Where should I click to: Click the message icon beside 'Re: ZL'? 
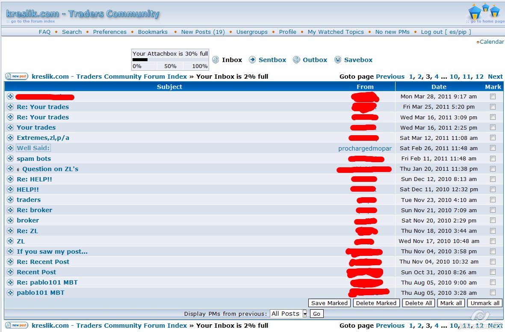(10, 231)
